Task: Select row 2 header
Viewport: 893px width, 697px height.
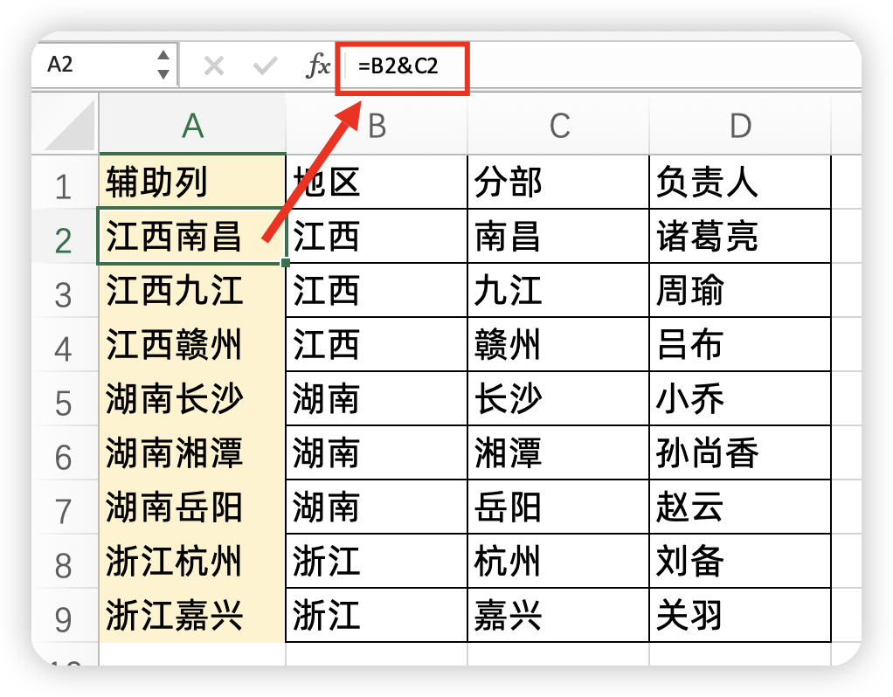Action: (x=64, y=237)
